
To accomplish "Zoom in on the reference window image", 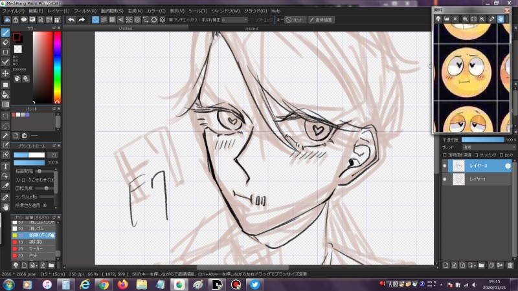I will coord(465,19).
